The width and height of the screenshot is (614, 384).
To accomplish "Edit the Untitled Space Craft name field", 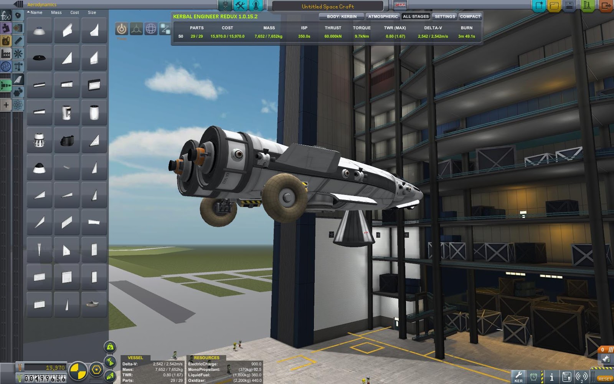I will pyautogui.click(x=328, y=6).
